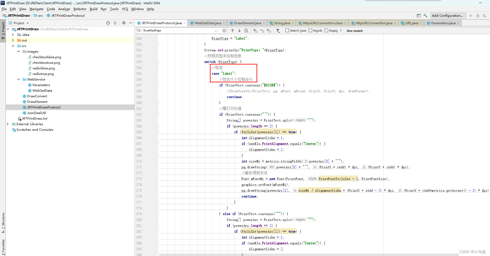Toggle the 2: Favorites tool window button
Screen dimensions: 490x256
[3, 247]
